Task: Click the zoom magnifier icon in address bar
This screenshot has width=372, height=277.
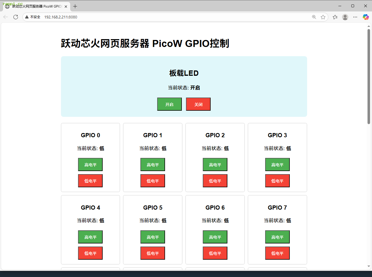Action: pyautogui.click(x=314, y=17)
